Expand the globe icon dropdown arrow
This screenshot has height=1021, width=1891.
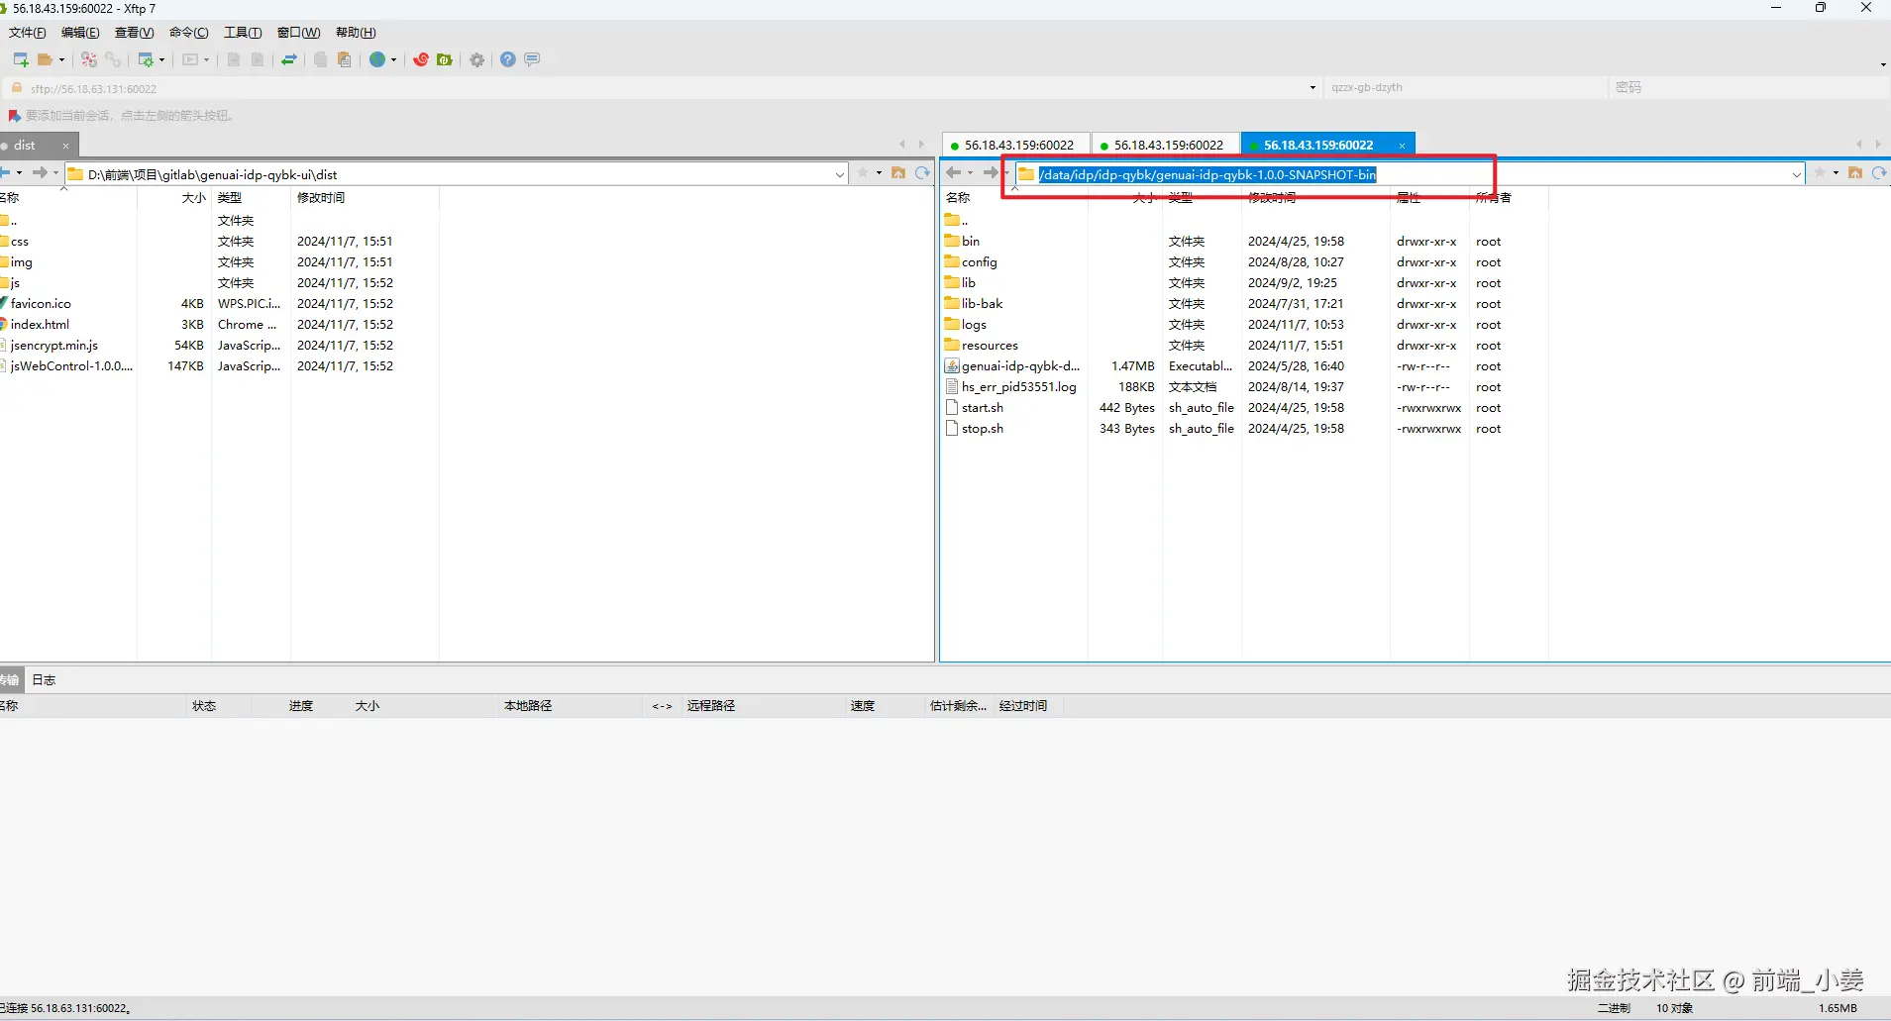393,59
